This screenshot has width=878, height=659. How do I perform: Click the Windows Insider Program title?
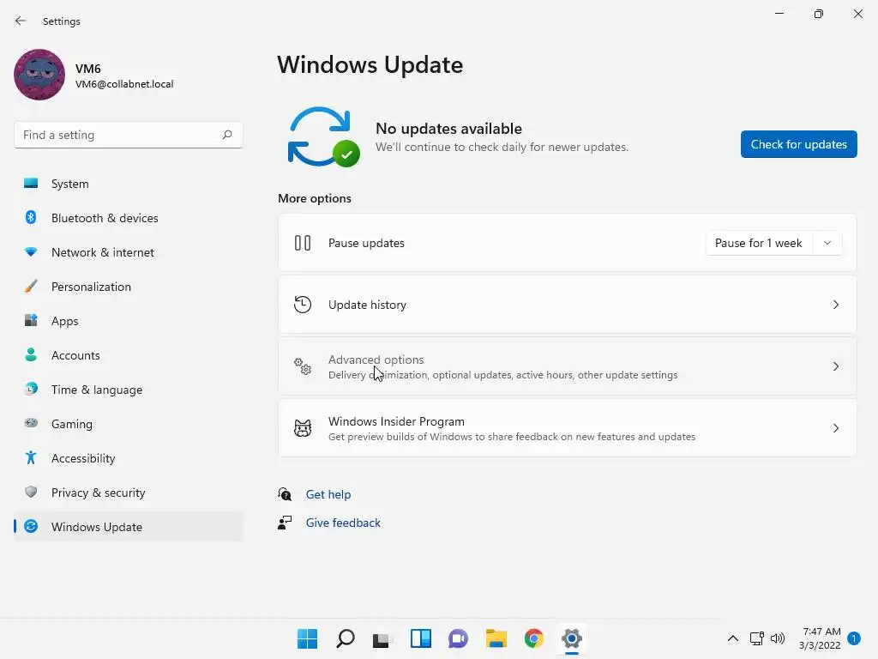coord(396,421)
